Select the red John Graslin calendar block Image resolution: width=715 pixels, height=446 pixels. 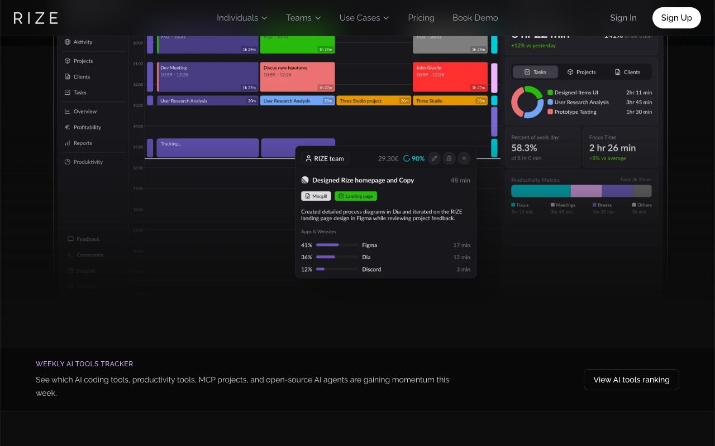click(x=450, y=77)
